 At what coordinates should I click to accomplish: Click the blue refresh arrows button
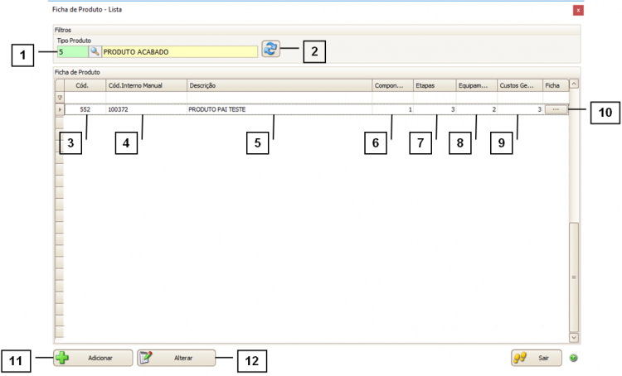[x=270, y=49]
